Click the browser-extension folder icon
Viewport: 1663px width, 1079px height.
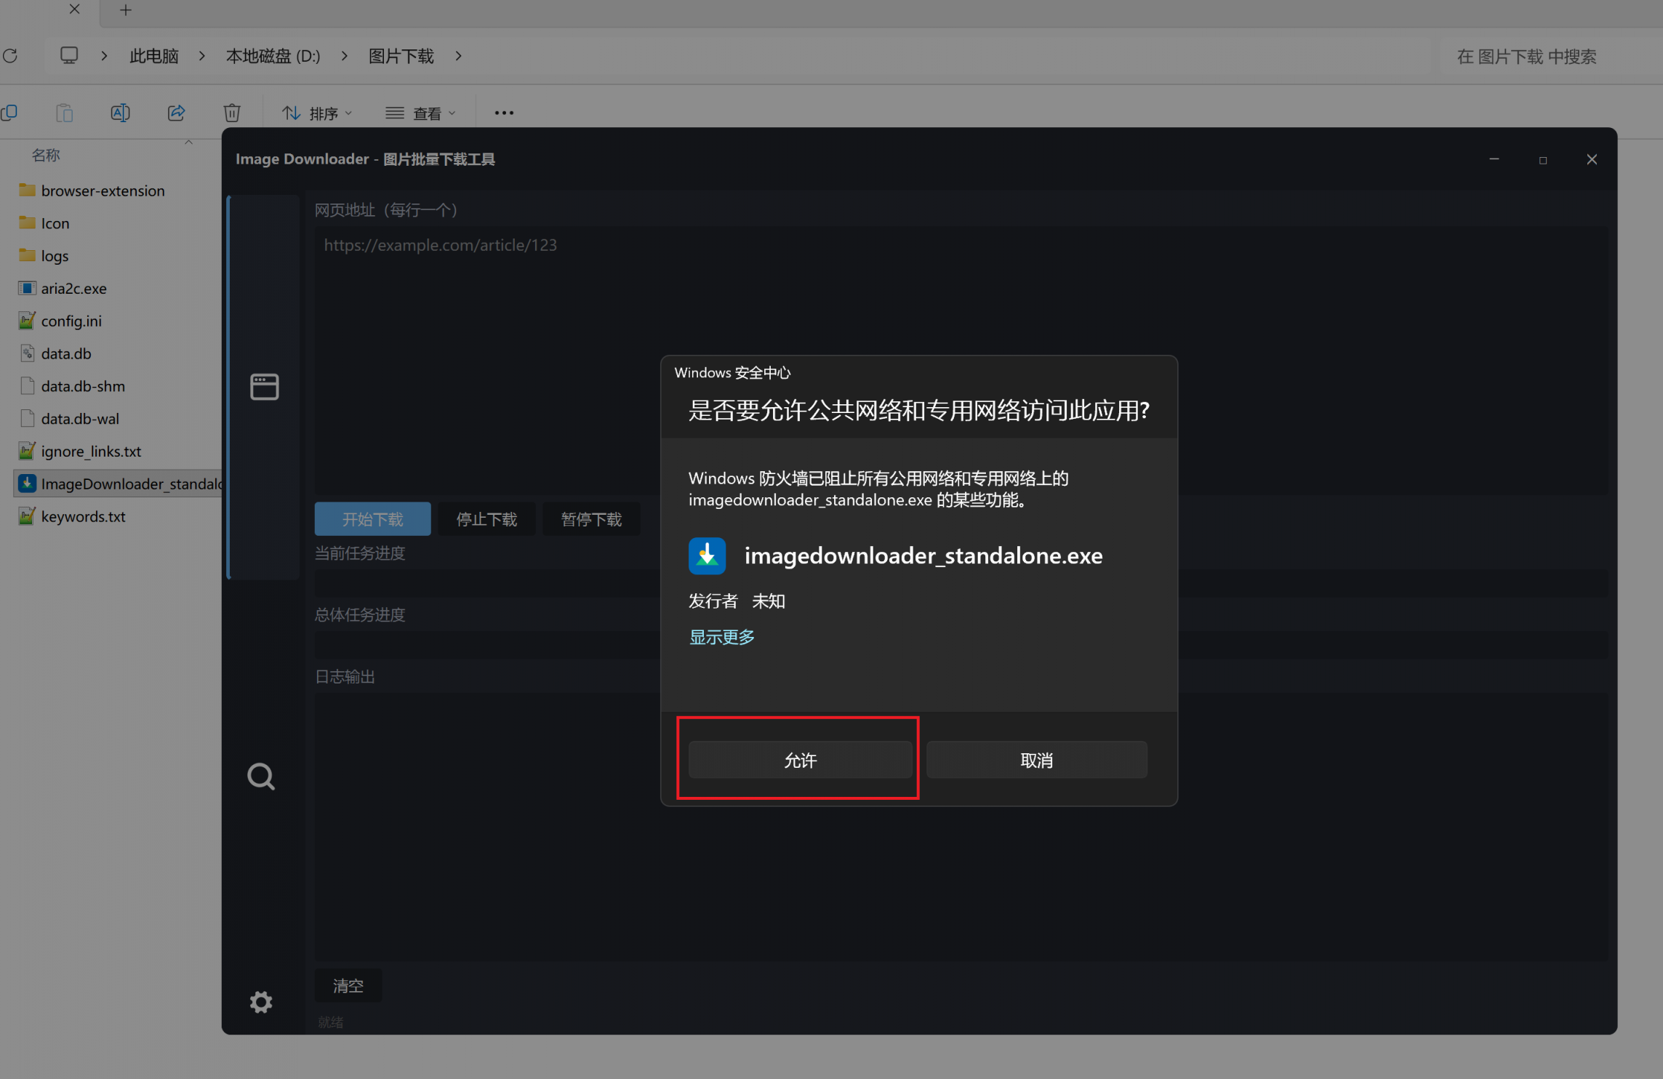point(27,190)
